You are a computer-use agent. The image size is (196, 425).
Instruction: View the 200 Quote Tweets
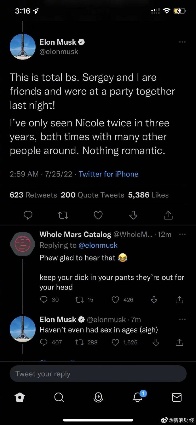coord(92,195)
